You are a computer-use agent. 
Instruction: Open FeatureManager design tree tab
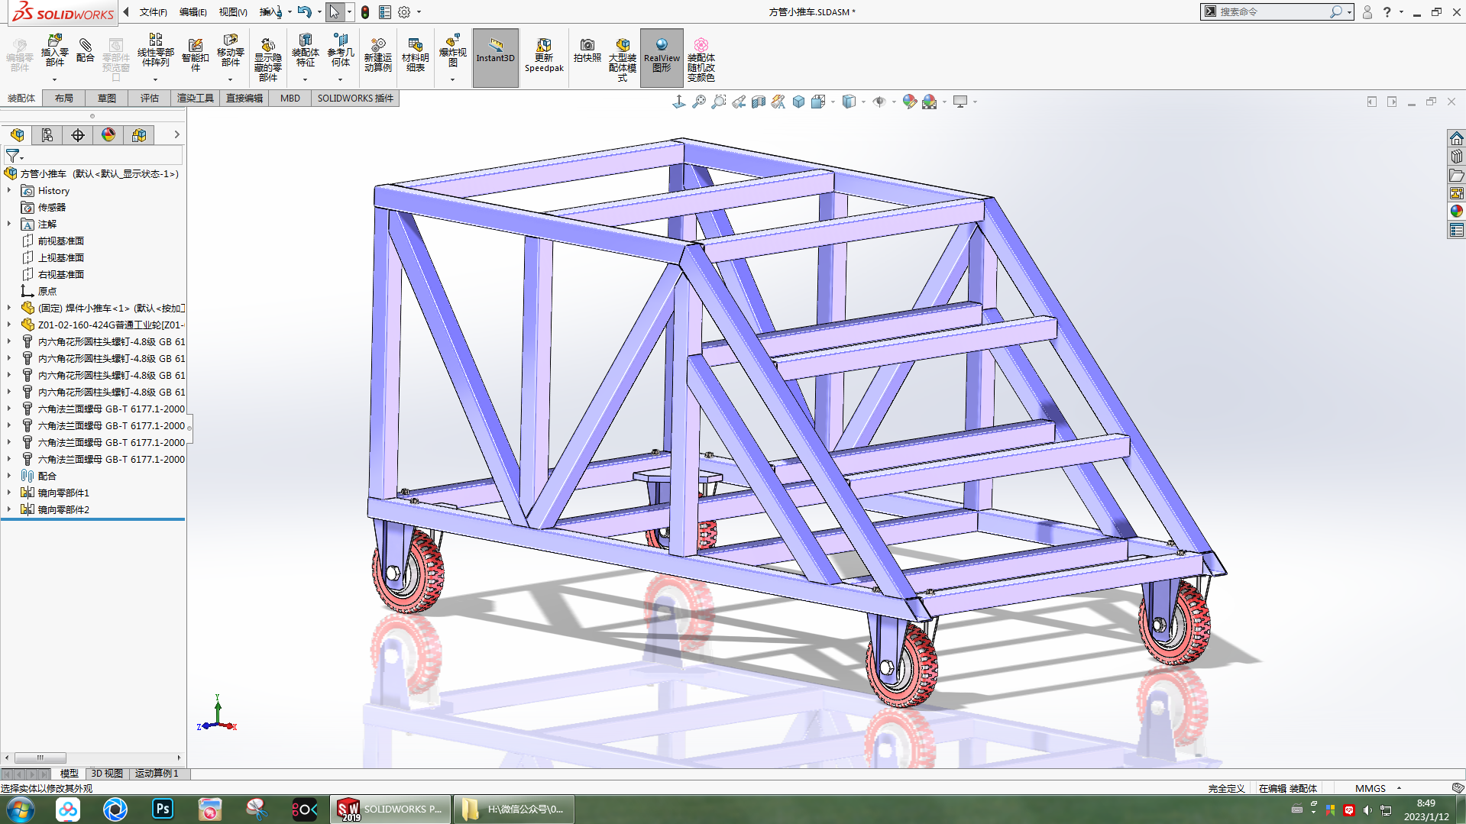[x=17, y=135]
